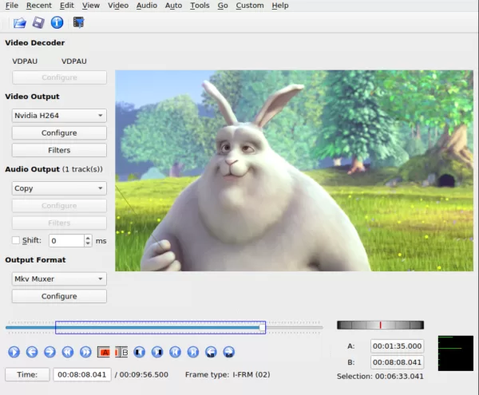
Task: Open the Copy audio output dropdown
Action: (59, 188)
